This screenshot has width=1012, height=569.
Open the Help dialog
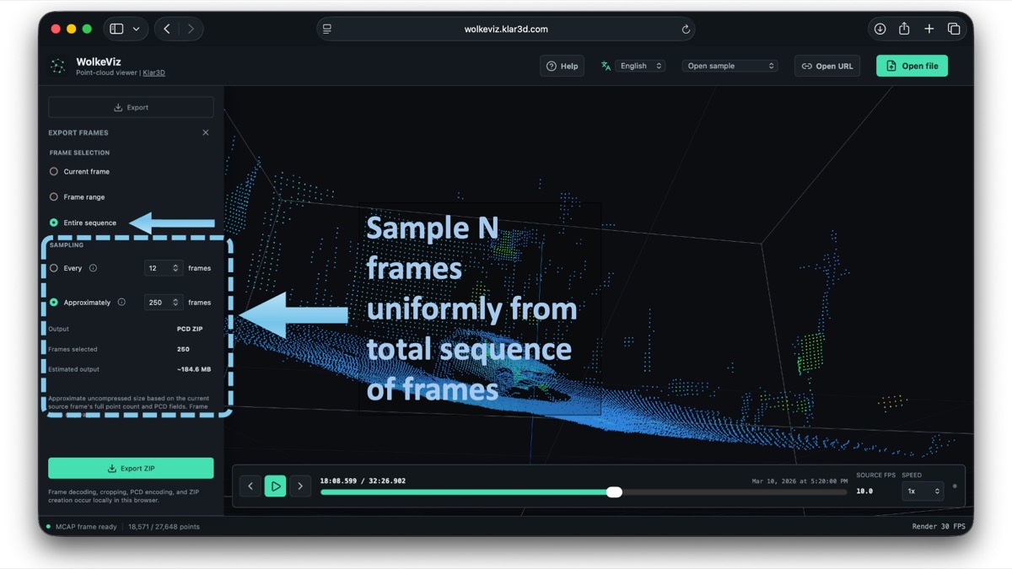(562, 66)
